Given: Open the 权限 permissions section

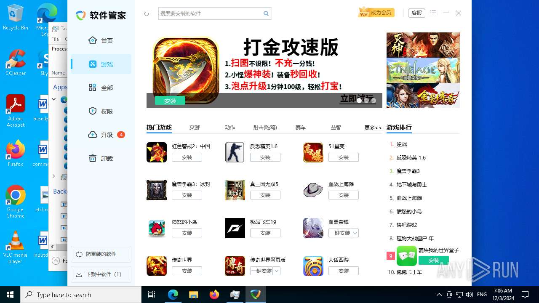Looking at the screenshot, I should tap(101, 112).
